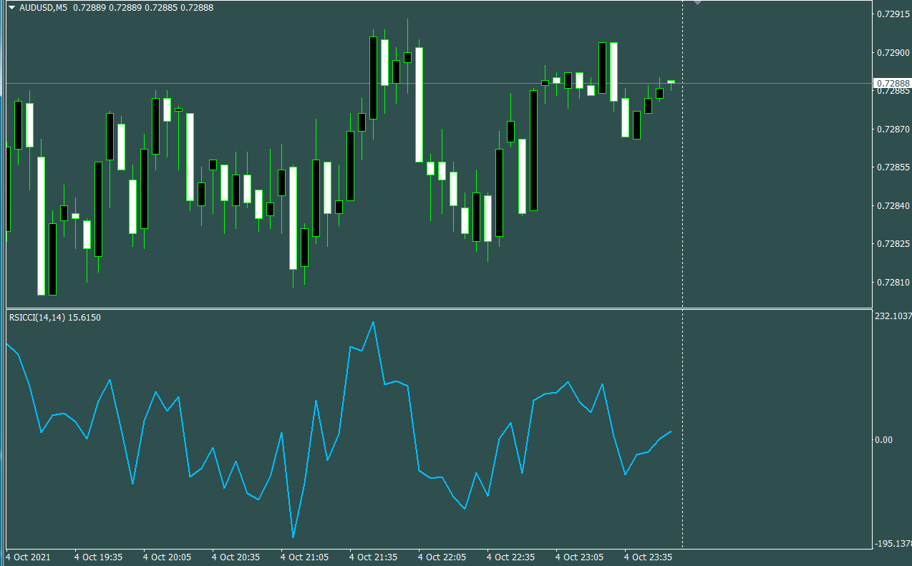Click the 0.72870 price axis label

tap(893, 130)
